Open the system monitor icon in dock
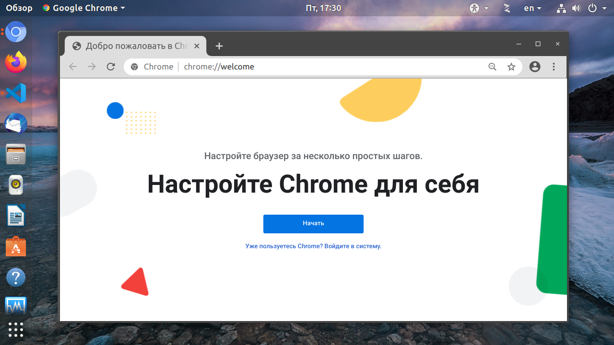This screenshot has height=345, width=614. pyautogui.click(x=16, y=306)
